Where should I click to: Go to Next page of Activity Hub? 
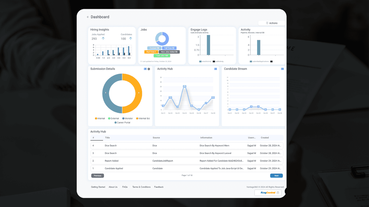276,176
